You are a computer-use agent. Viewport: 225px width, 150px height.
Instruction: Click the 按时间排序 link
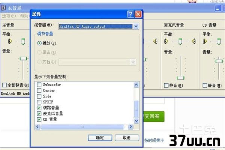pyautogui.click(x=154, y=140)
